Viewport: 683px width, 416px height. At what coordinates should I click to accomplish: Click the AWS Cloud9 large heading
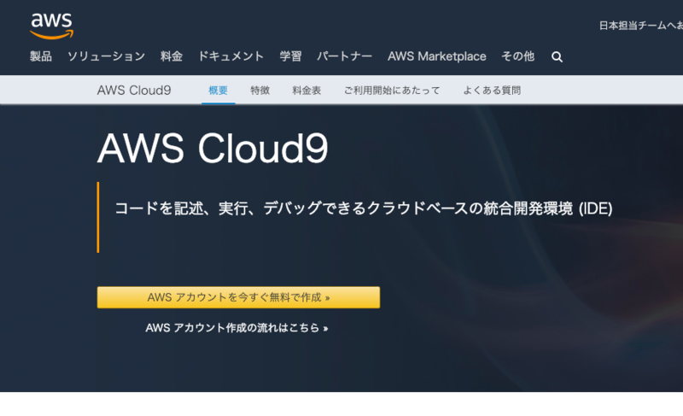pos(213,149)
